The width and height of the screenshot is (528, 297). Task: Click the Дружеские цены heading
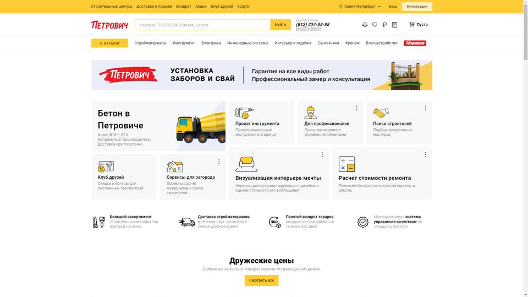262,260
